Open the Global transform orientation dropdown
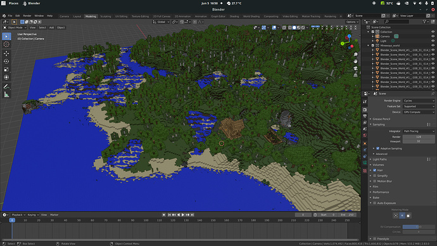 (x=161, y=22)
